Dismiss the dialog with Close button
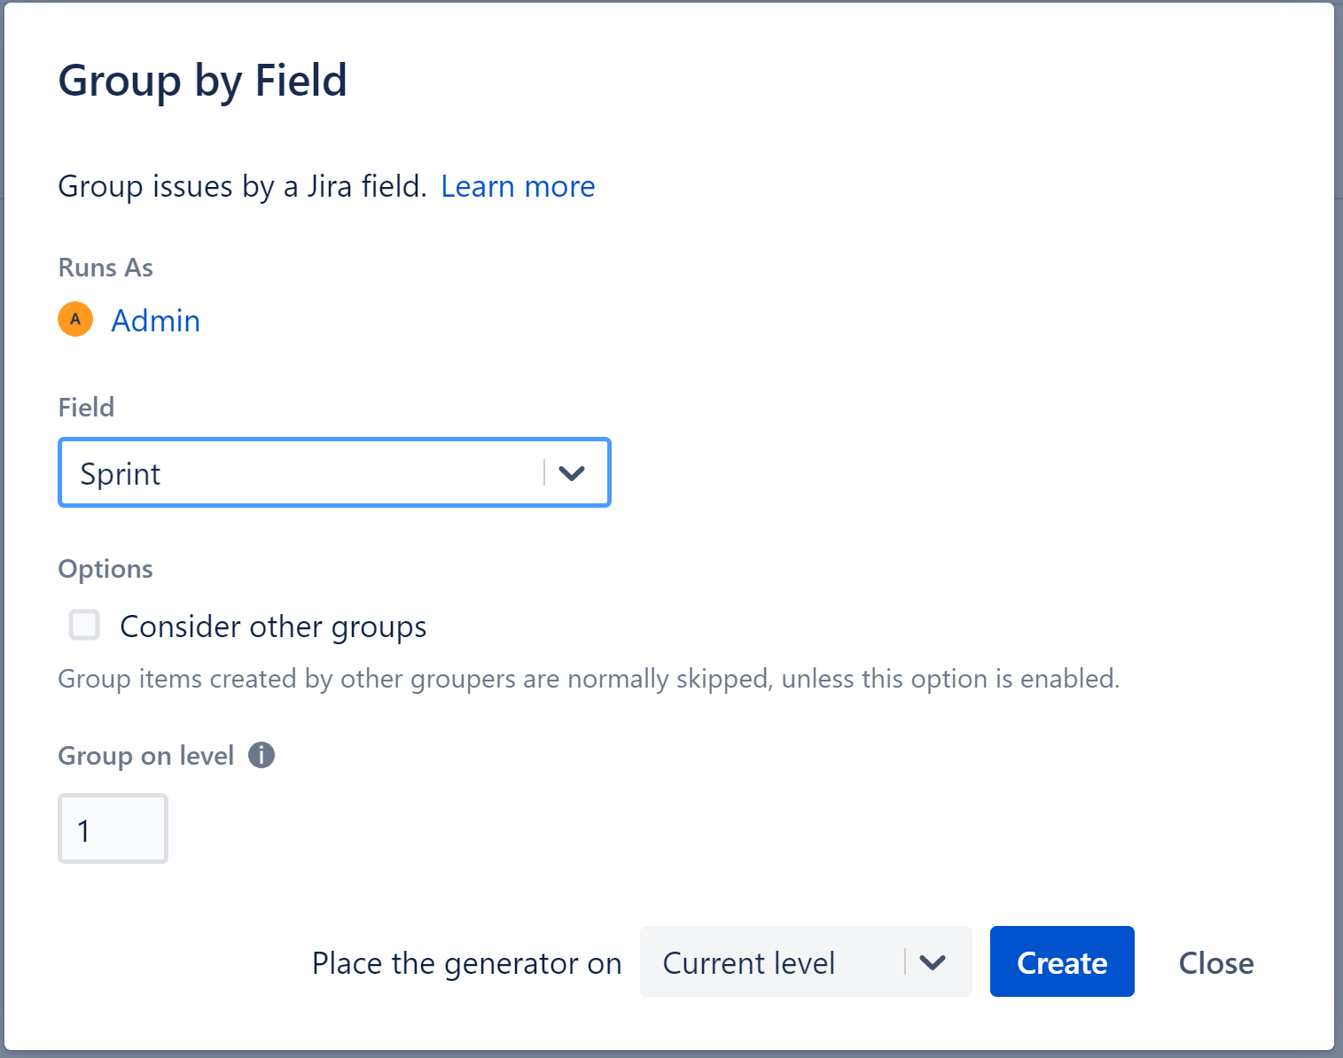1343x1058 pixels. (x=1215, y=962)
